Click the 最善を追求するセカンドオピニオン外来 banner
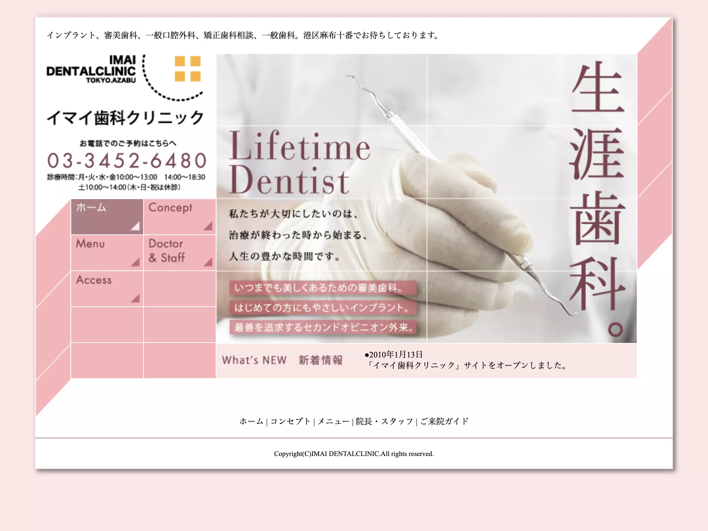Image resolution: width=708 pixels, height=531 pixels. 323,327
